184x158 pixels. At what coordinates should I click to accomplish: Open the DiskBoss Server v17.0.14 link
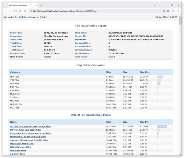pos(33,17)
